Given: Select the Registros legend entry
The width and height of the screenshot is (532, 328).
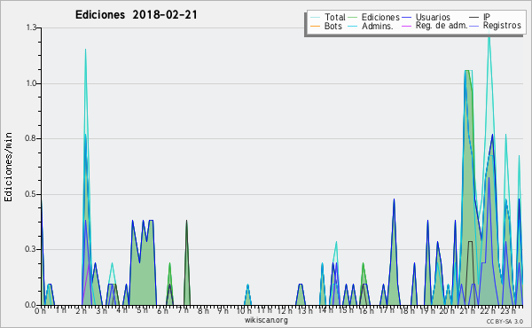Looking at the screenshot, I should pos(502,26).
